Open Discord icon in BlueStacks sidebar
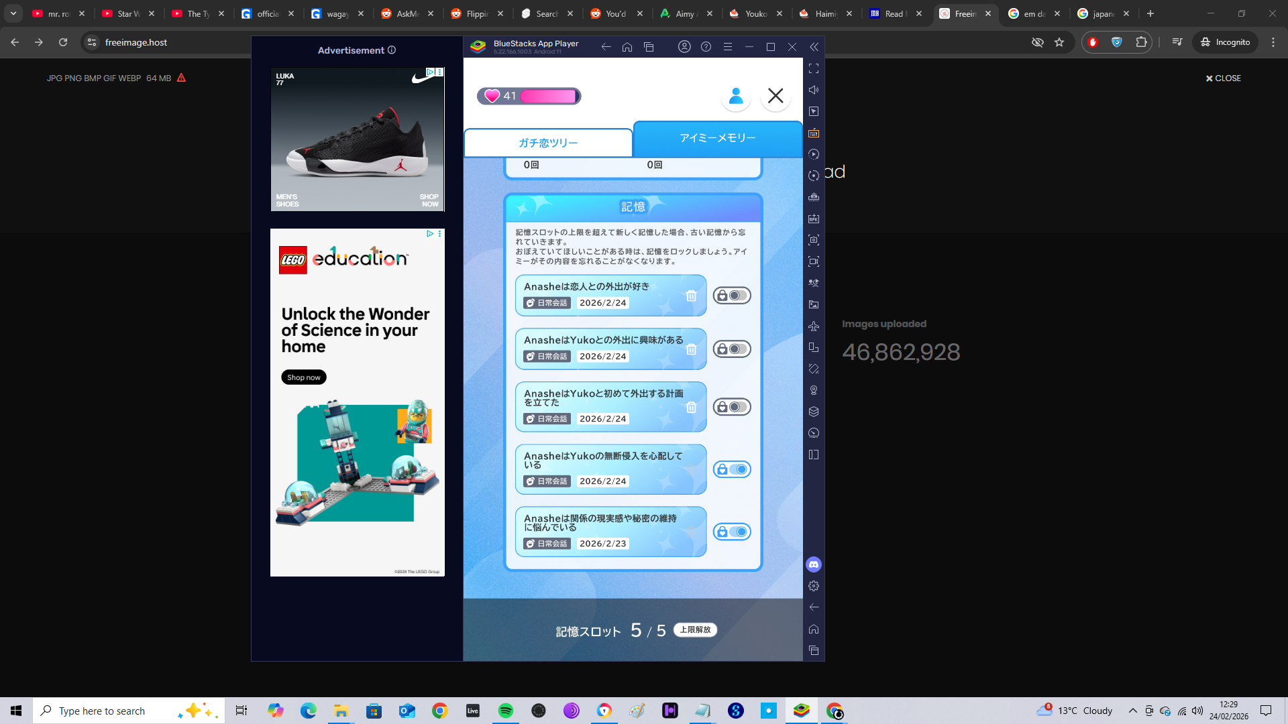 click(x=814, y=564)
